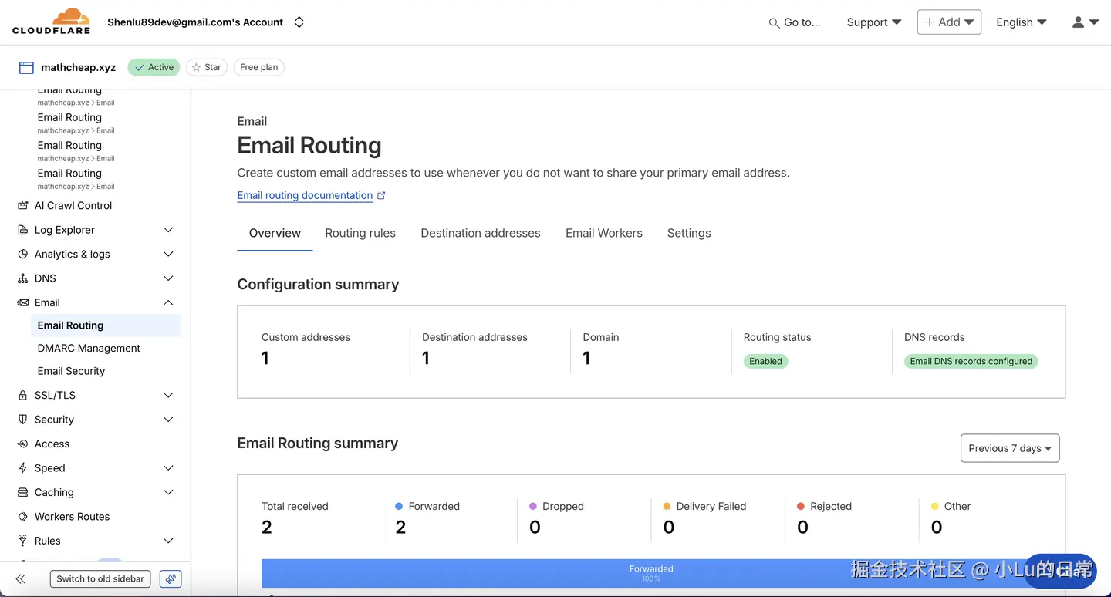Click the Cloudflare logo
The height and width of the screenshot is (597, 1111).
click(51, 22)
